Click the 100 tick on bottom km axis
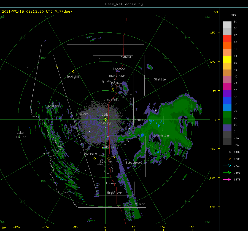248x231 pixels. [162, 227]
